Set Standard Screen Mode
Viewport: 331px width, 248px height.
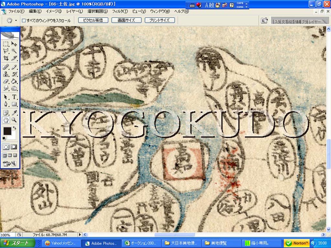[x=5, y=155]
